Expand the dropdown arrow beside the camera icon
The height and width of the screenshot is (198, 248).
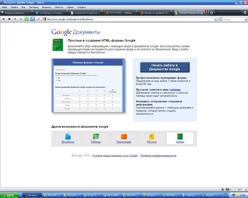pyautogui.click(x=231, y=189)
